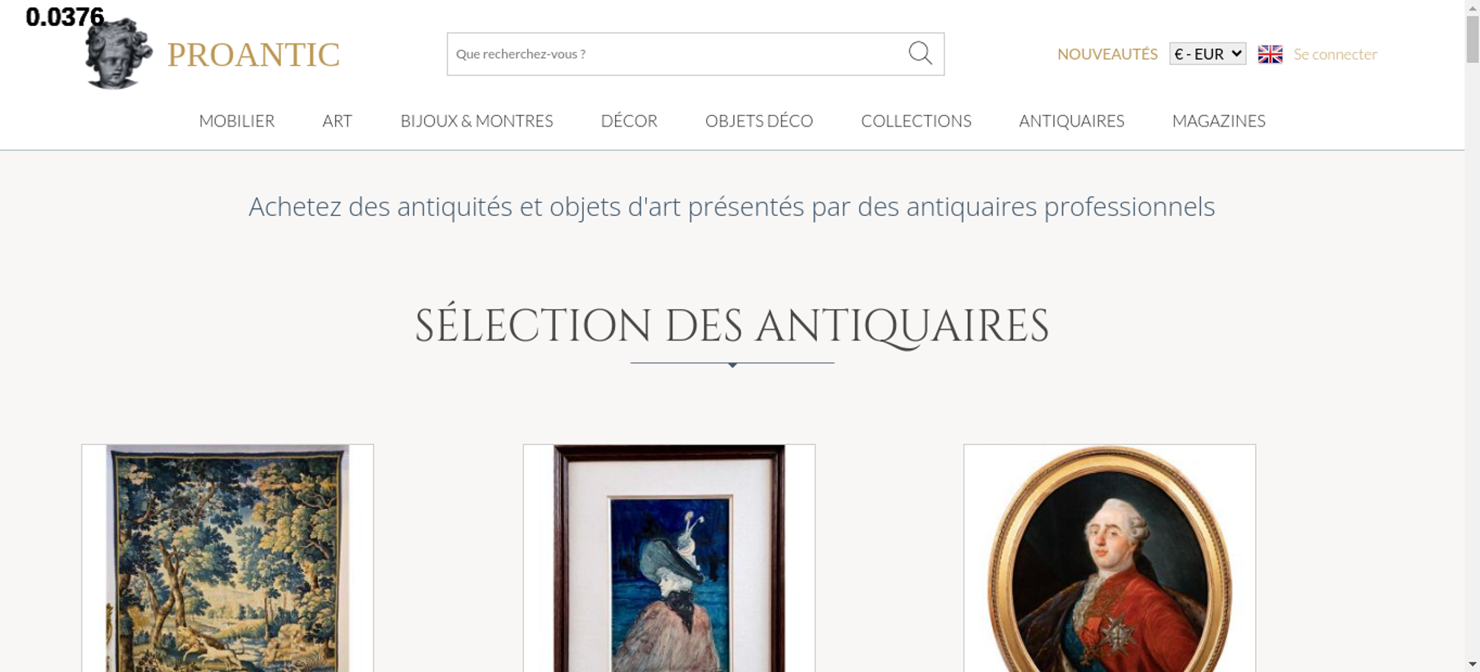This screenshot has height=672, width=1480.
Task: Open the forest tapestry thumbnail
Action: coord(227,558)
